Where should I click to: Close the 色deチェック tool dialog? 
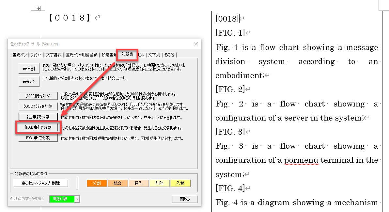196,44
